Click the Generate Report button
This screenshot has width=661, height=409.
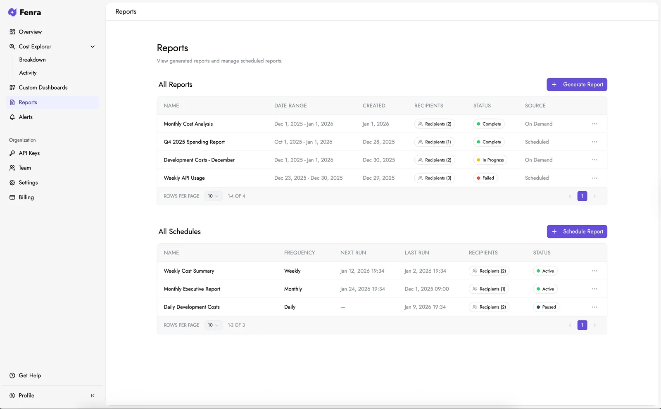[x=577, y=84]
